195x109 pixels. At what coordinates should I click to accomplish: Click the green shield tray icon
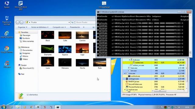tap(172, 107)
